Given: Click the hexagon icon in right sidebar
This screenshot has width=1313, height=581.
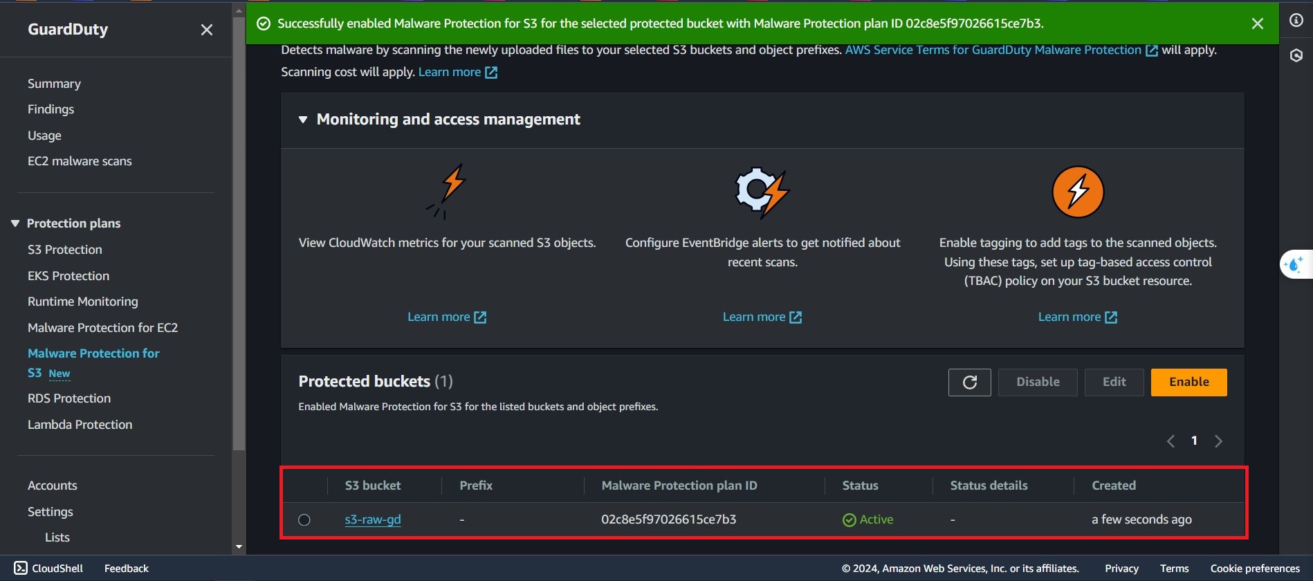Looking at the screenshot, I should coord(1296,55).
